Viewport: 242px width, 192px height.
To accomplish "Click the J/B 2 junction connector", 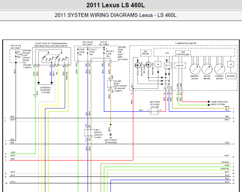I will pyautogui.click(x=89, y=132).
